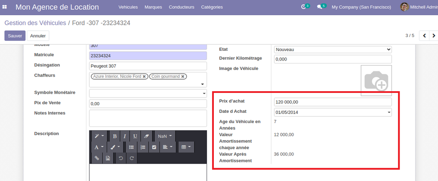Open the Symbole Monétaire dropdown
Screen dimensions: 438x181
point(148,93)
